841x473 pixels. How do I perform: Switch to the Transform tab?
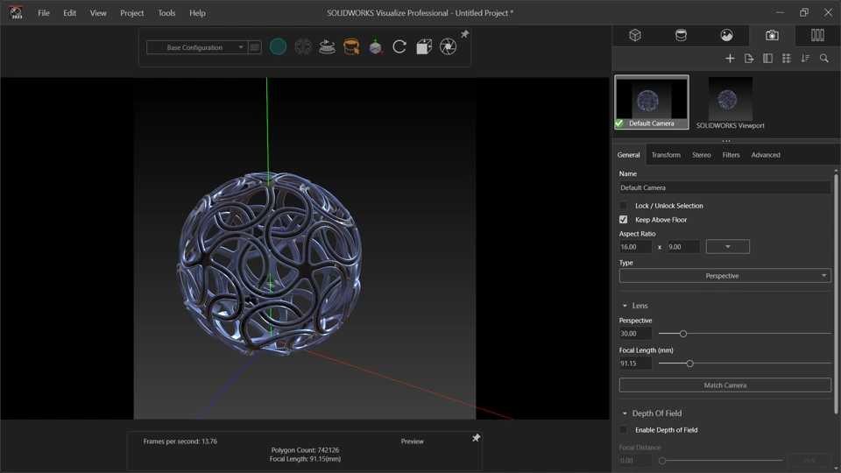coord(666,155)
